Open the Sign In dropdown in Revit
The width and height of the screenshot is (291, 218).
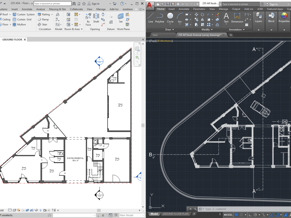tap(110, 4)
